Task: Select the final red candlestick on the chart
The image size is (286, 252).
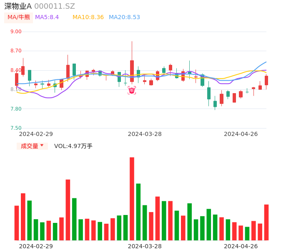Action: [266, 80]
